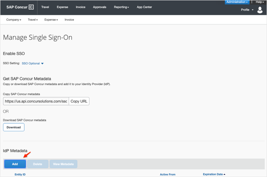Expand the Expense submenu in secondary bar

(51, 20)
